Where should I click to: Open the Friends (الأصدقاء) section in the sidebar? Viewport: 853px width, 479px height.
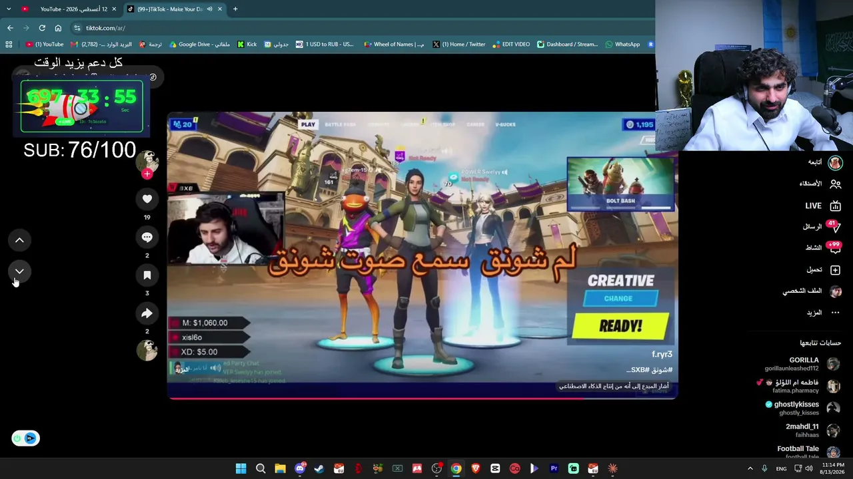(820, 184)
